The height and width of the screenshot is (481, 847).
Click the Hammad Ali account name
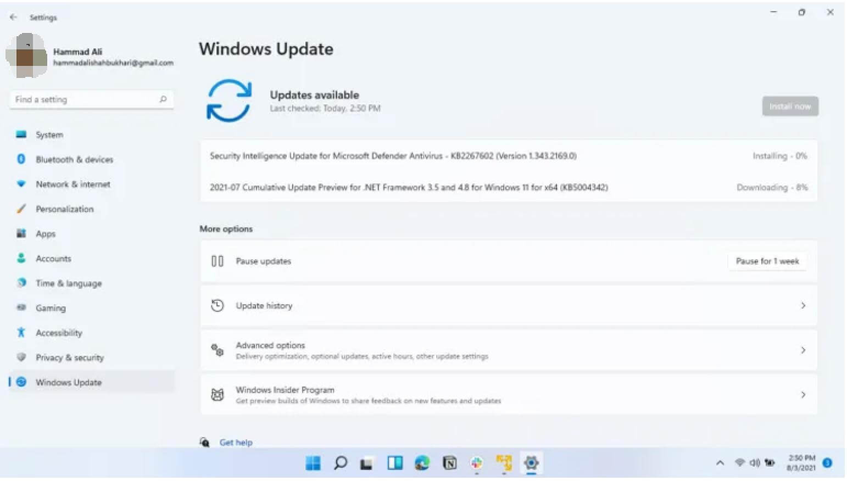[77, 52]
